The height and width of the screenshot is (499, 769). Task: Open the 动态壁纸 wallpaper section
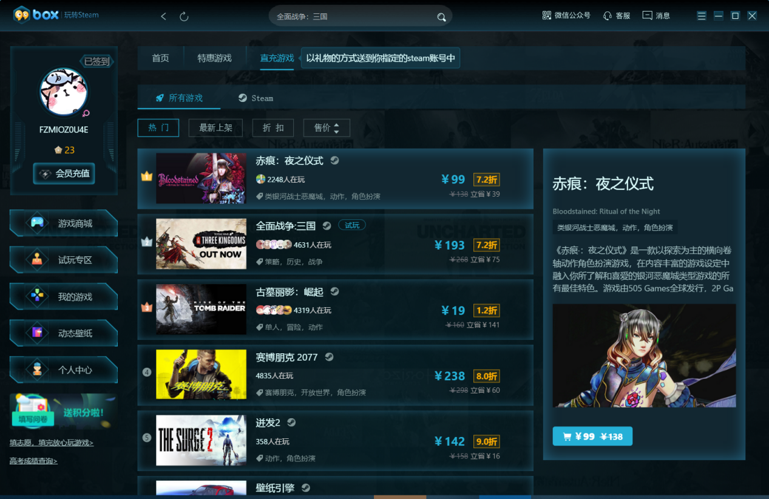(63, 333)
